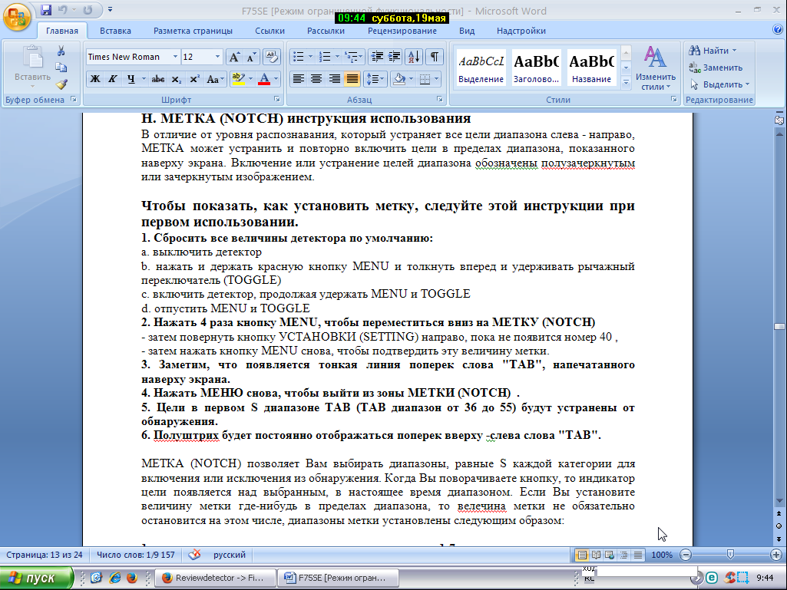Toggle the show paragraph marks ¶ button
This screenshot has height=590, width=787.
coord(434,57)
